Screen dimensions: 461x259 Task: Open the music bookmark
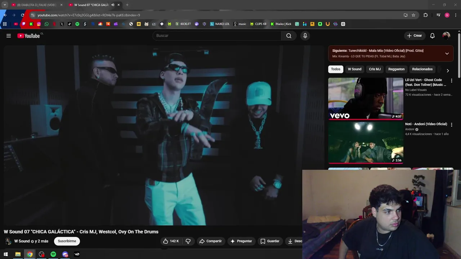[x=240, y=24]
